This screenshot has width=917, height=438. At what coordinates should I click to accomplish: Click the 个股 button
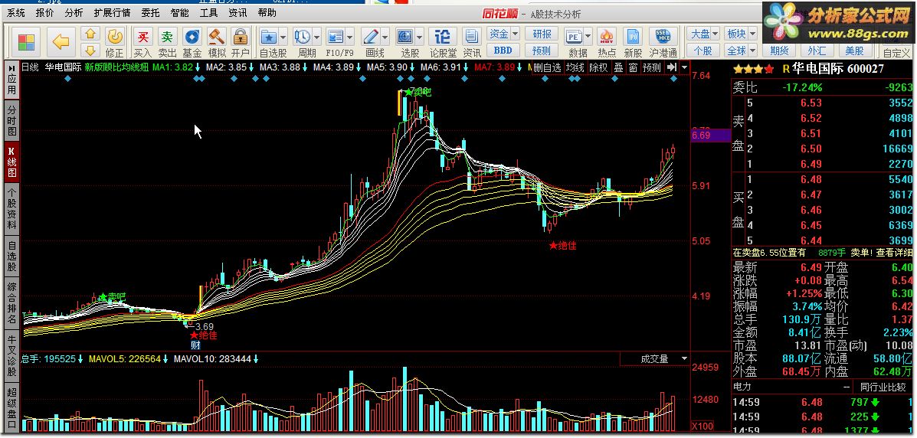[x=703, y=51]
